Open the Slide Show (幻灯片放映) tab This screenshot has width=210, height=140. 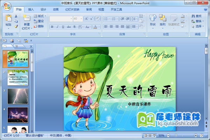(72, 9)
